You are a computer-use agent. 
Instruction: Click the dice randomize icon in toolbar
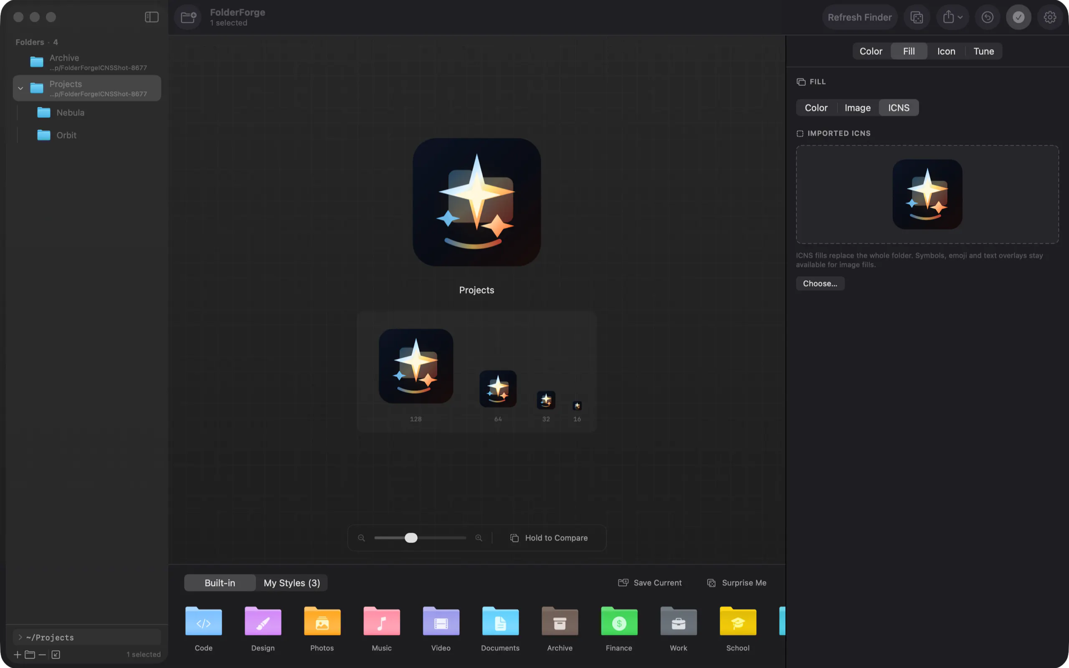tap(917, 17)
